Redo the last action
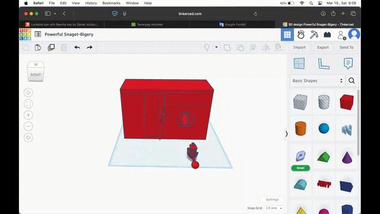The width and height of the screenshot is (380, 214). click(90, 48)
